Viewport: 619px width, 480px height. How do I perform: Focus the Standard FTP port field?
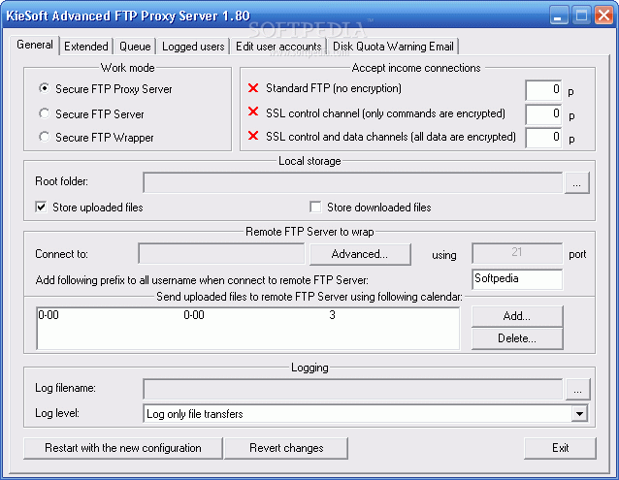[543, 89]
